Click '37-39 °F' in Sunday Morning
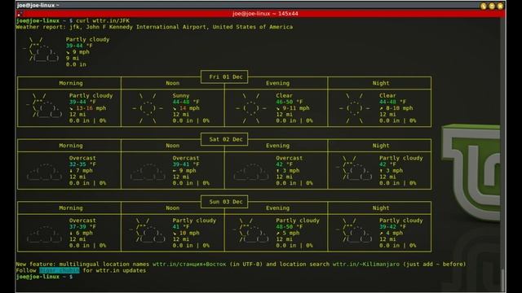522x293 pixels. click(x=82, y=226)
